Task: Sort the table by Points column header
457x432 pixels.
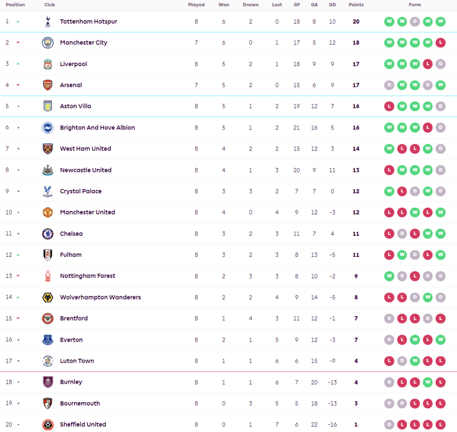Action: (x=356, y=5)
